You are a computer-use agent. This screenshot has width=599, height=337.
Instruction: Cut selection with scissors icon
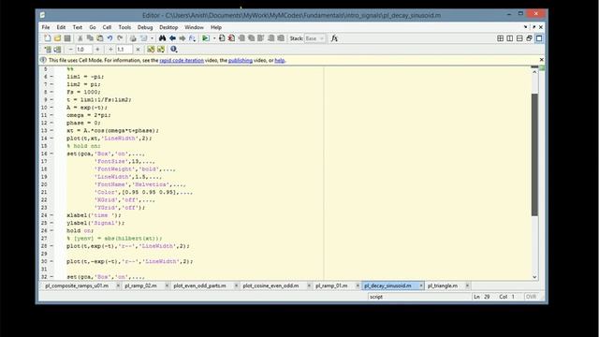(x=80, y=38)
